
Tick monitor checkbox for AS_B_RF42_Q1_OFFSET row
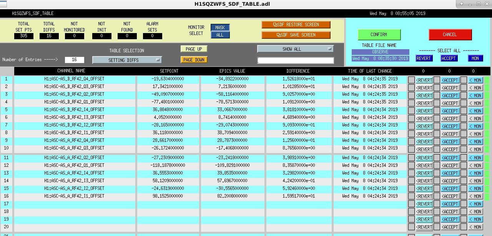click(464, 103)
